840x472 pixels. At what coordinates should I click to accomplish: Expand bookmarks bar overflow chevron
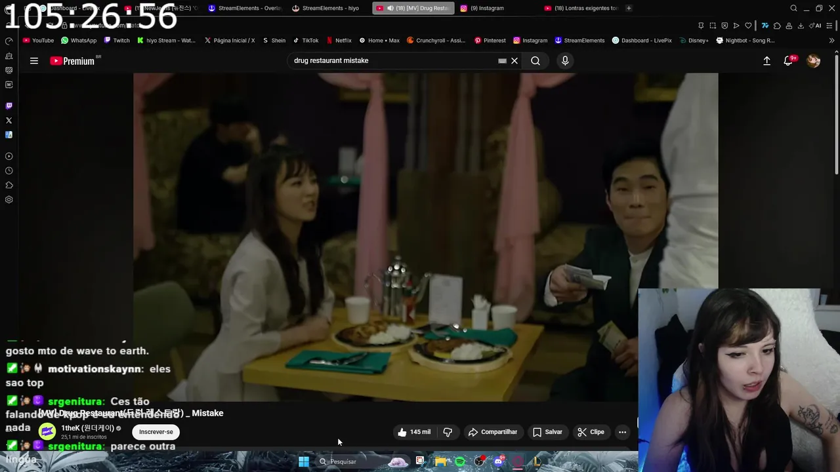coord(831,40)
